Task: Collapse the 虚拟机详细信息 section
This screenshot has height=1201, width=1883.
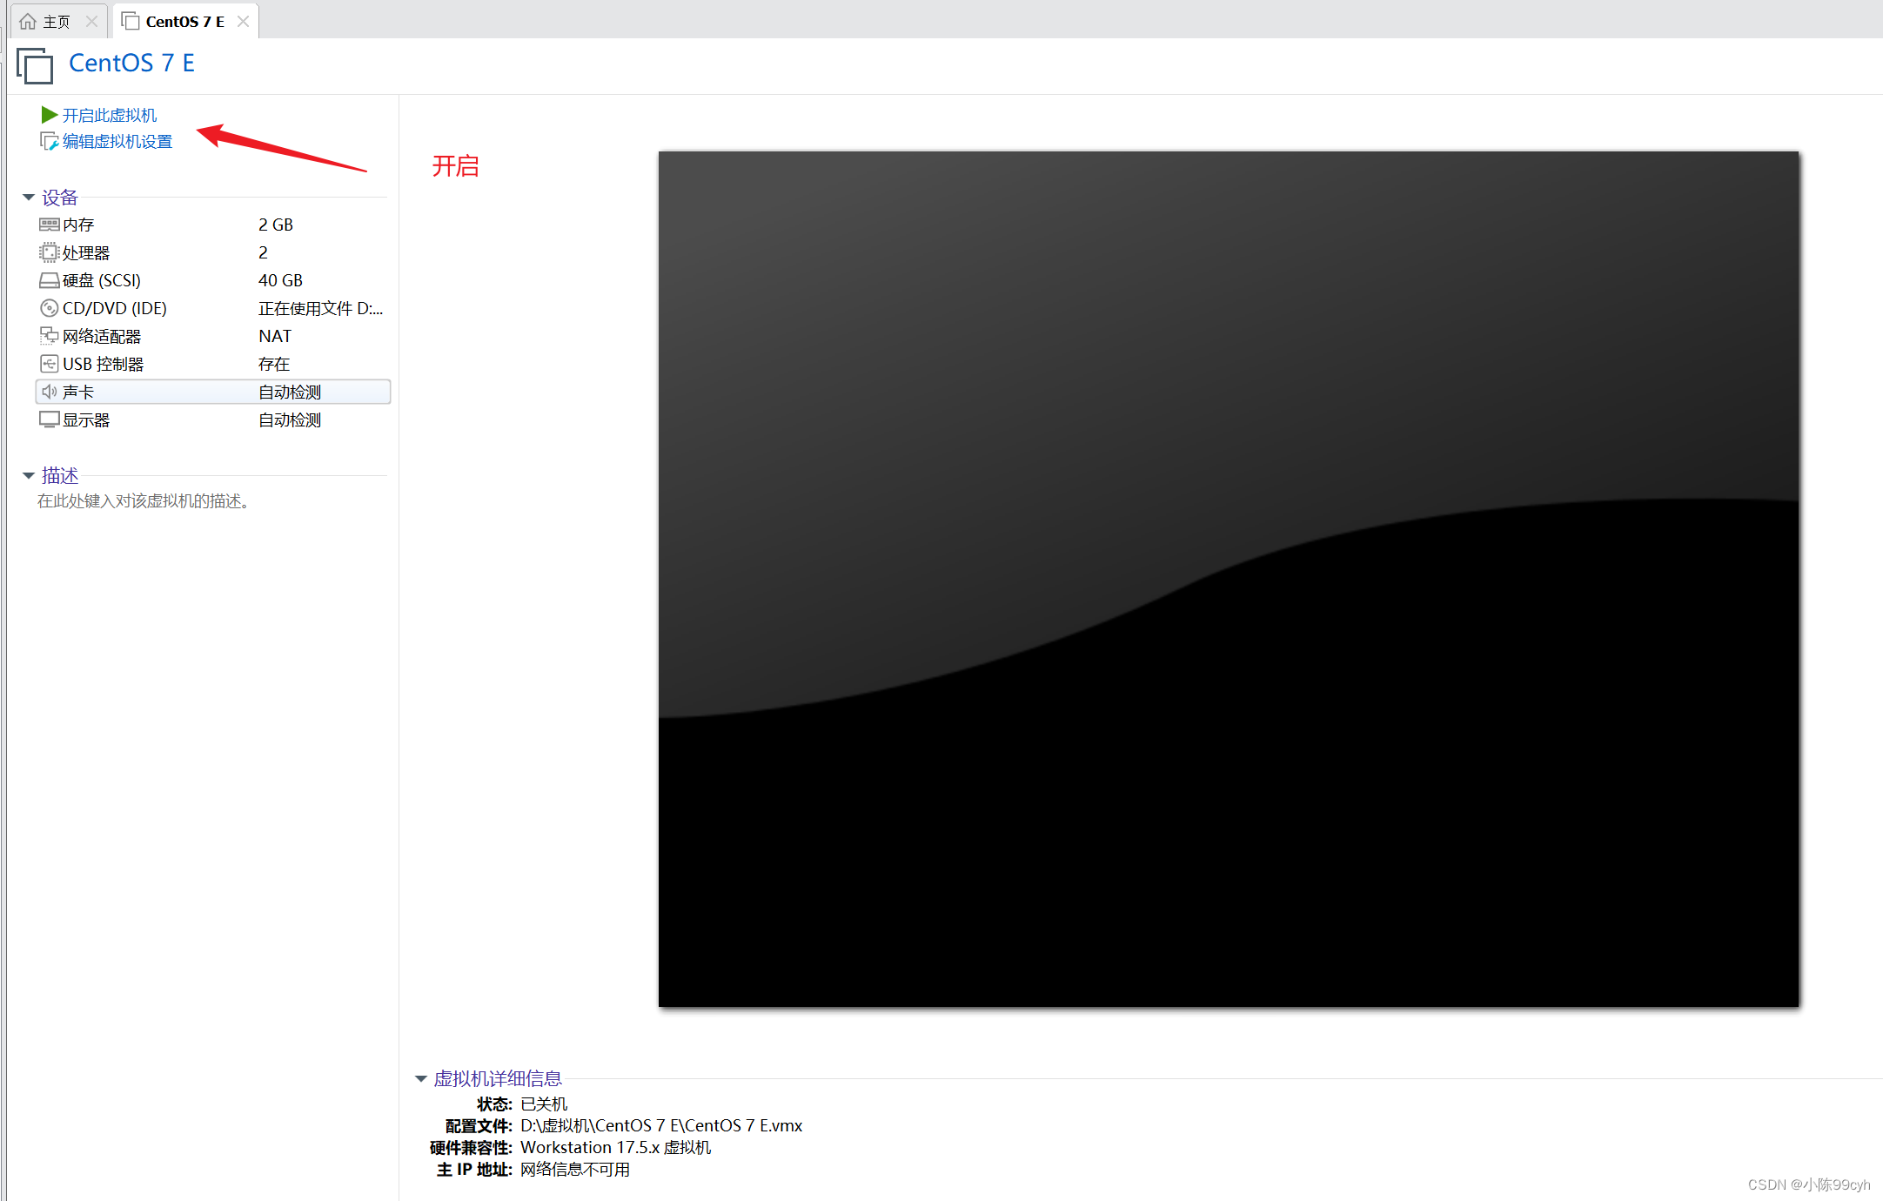Action: tap(421, 1079)
